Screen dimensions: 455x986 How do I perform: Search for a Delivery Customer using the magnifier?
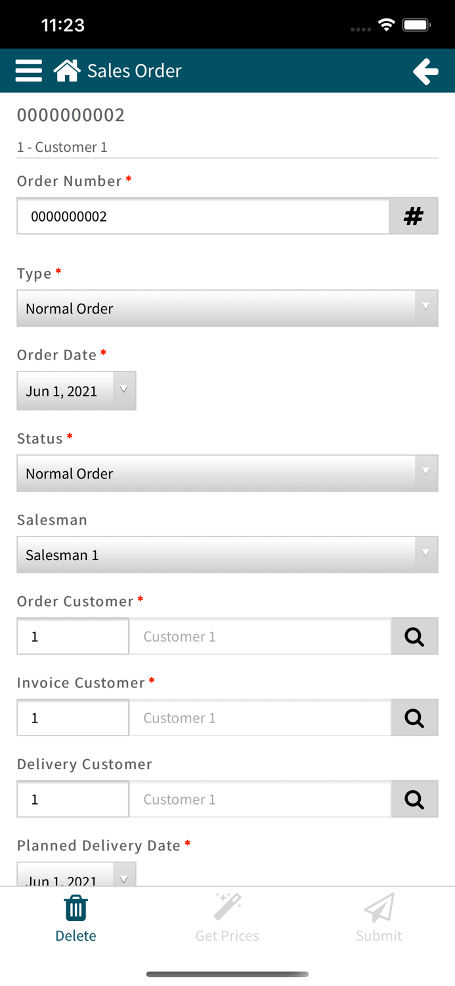click(414, 799)
